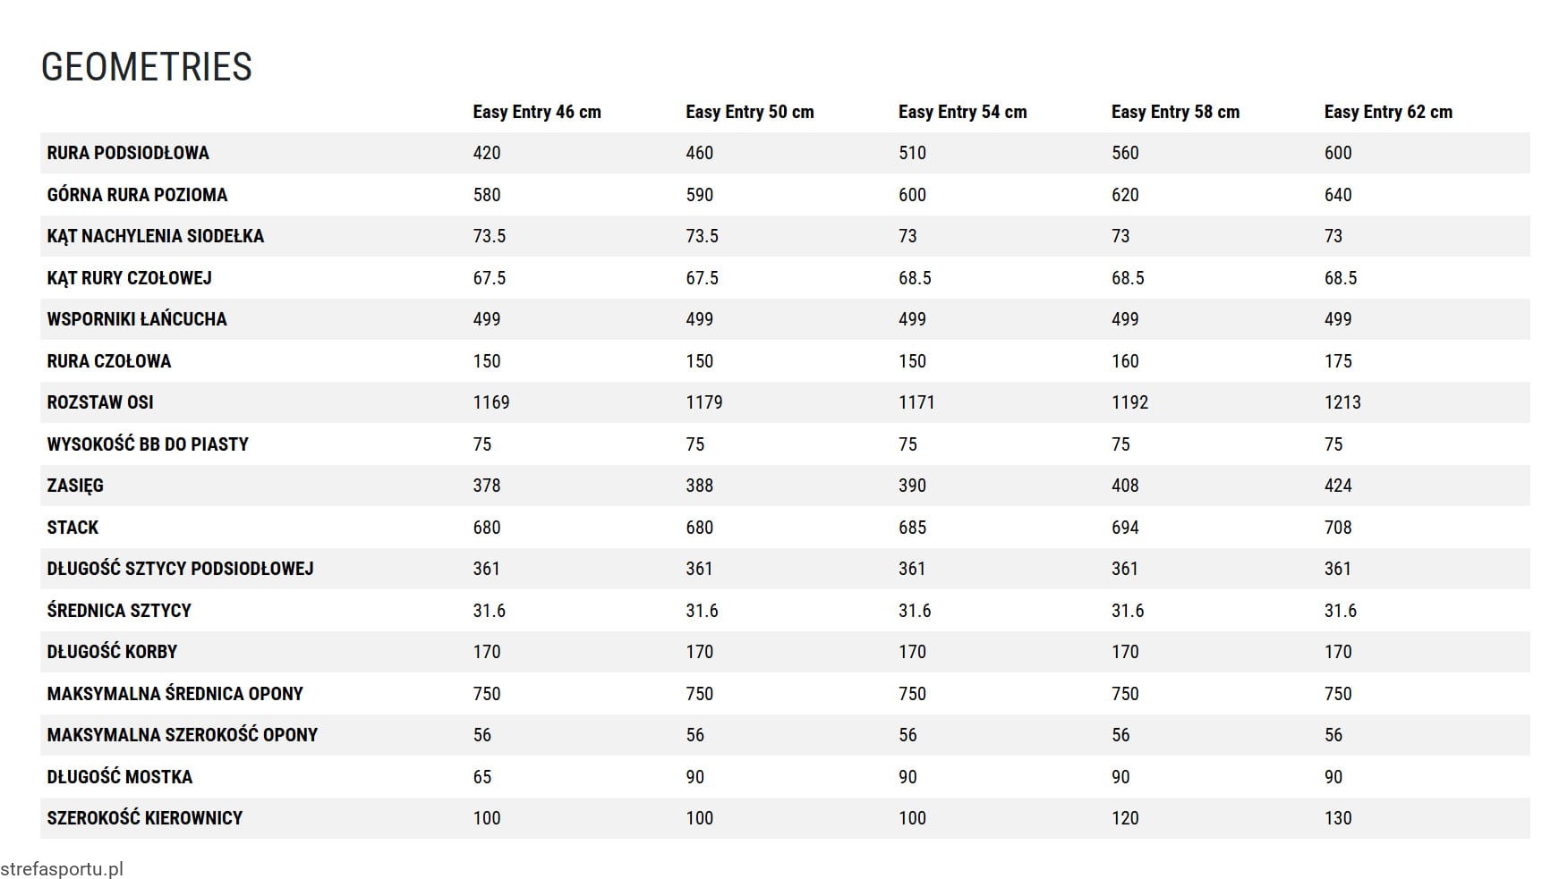The width and height of the screenshot is (1568, 879).
Task: Click the RURA PODSIODŁOWA row label
Action: [x=128, y=153]
